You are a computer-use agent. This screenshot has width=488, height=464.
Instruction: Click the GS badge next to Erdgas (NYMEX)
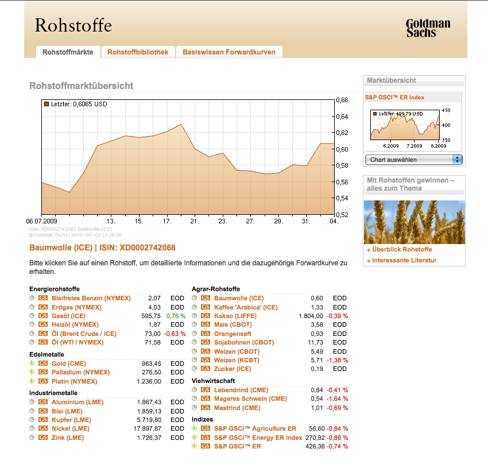tap(43, 307)
